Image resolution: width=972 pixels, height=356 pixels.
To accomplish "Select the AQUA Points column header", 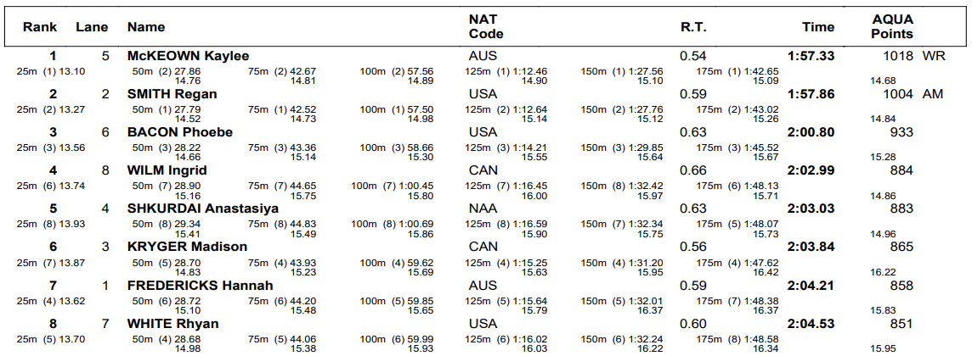I will [x=892, y=27].
